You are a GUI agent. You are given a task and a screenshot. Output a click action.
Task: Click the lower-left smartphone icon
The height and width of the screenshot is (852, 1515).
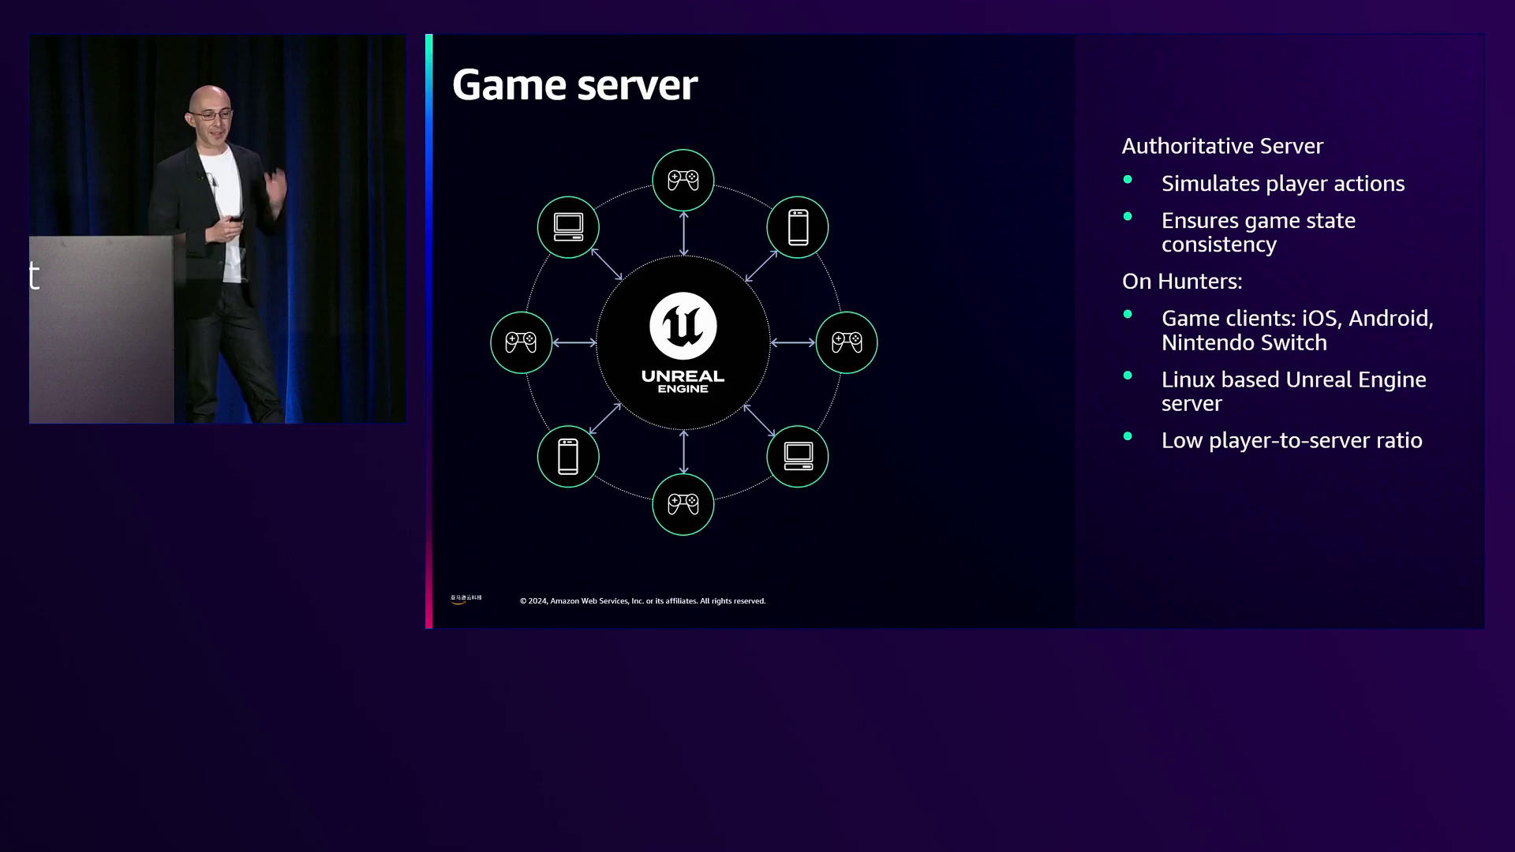(568, 457)
